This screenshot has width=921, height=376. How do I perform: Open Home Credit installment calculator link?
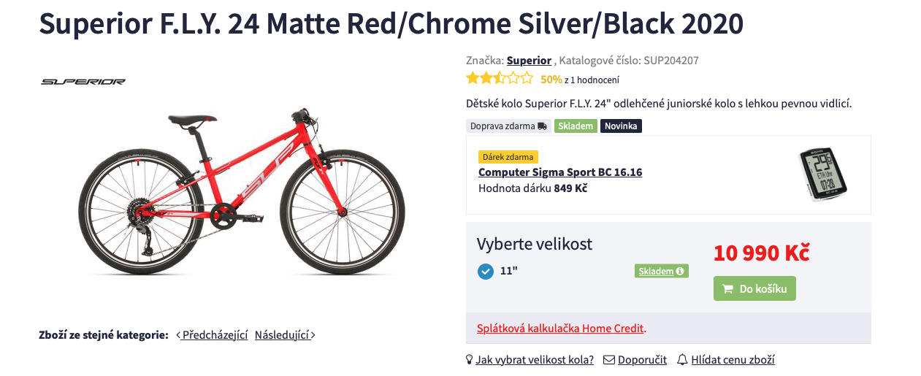(561, 329)
